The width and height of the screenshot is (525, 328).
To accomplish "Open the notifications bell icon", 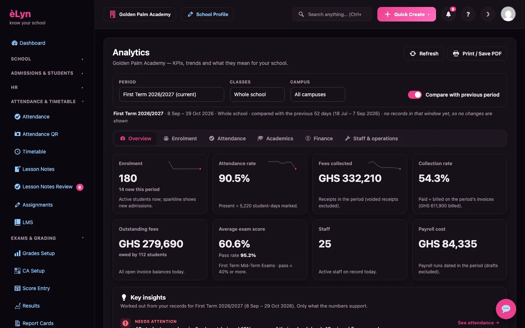I will coord(448,14).
